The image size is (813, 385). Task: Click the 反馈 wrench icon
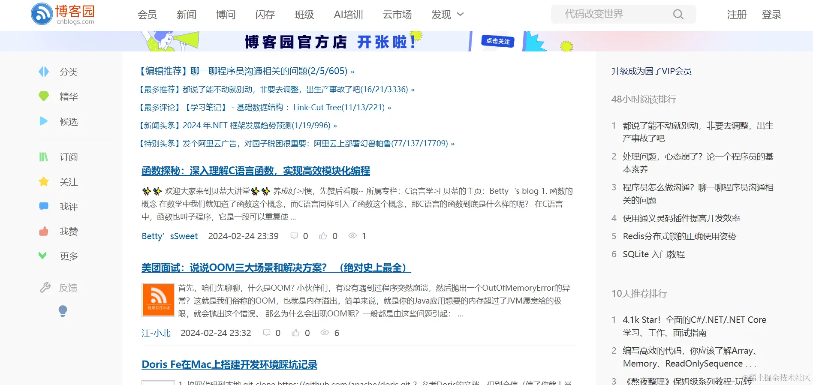pyautogui.click(x=45, y=288)
